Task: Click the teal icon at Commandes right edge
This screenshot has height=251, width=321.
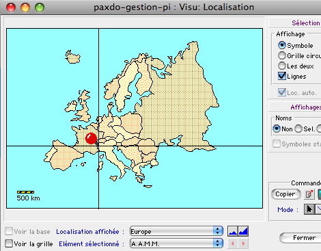Action: [x=319, y=194]
